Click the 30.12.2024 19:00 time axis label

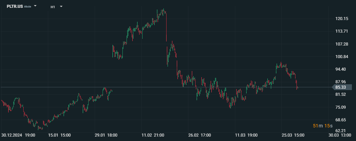click(x=18, y=135)
